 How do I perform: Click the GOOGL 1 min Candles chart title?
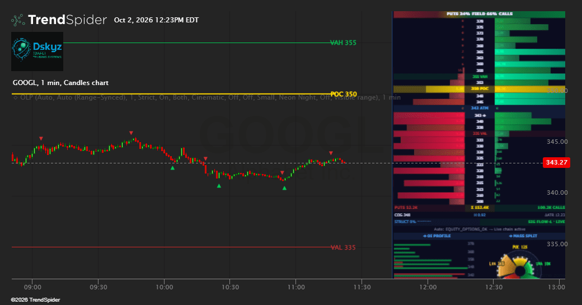point(60,83)
